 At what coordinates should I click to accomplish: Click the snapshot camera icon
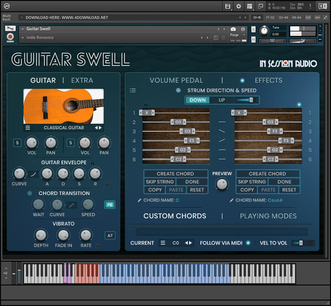pos(233,29)
